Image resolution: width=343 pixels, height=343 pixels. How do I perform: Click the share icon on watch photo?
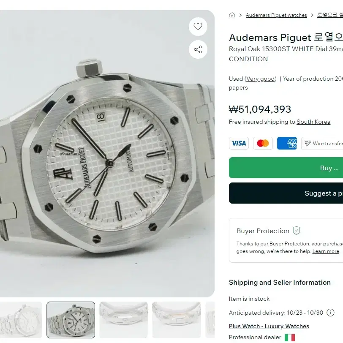pos(198,49)
